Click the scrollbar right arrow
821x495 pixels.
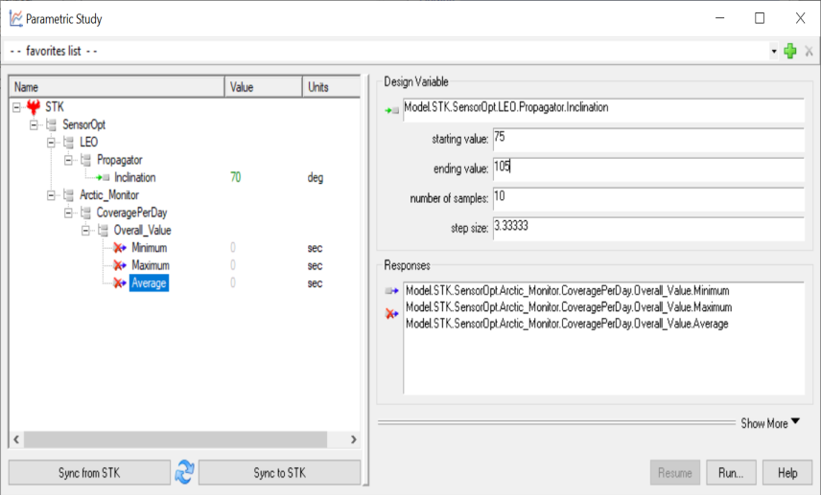353,439
